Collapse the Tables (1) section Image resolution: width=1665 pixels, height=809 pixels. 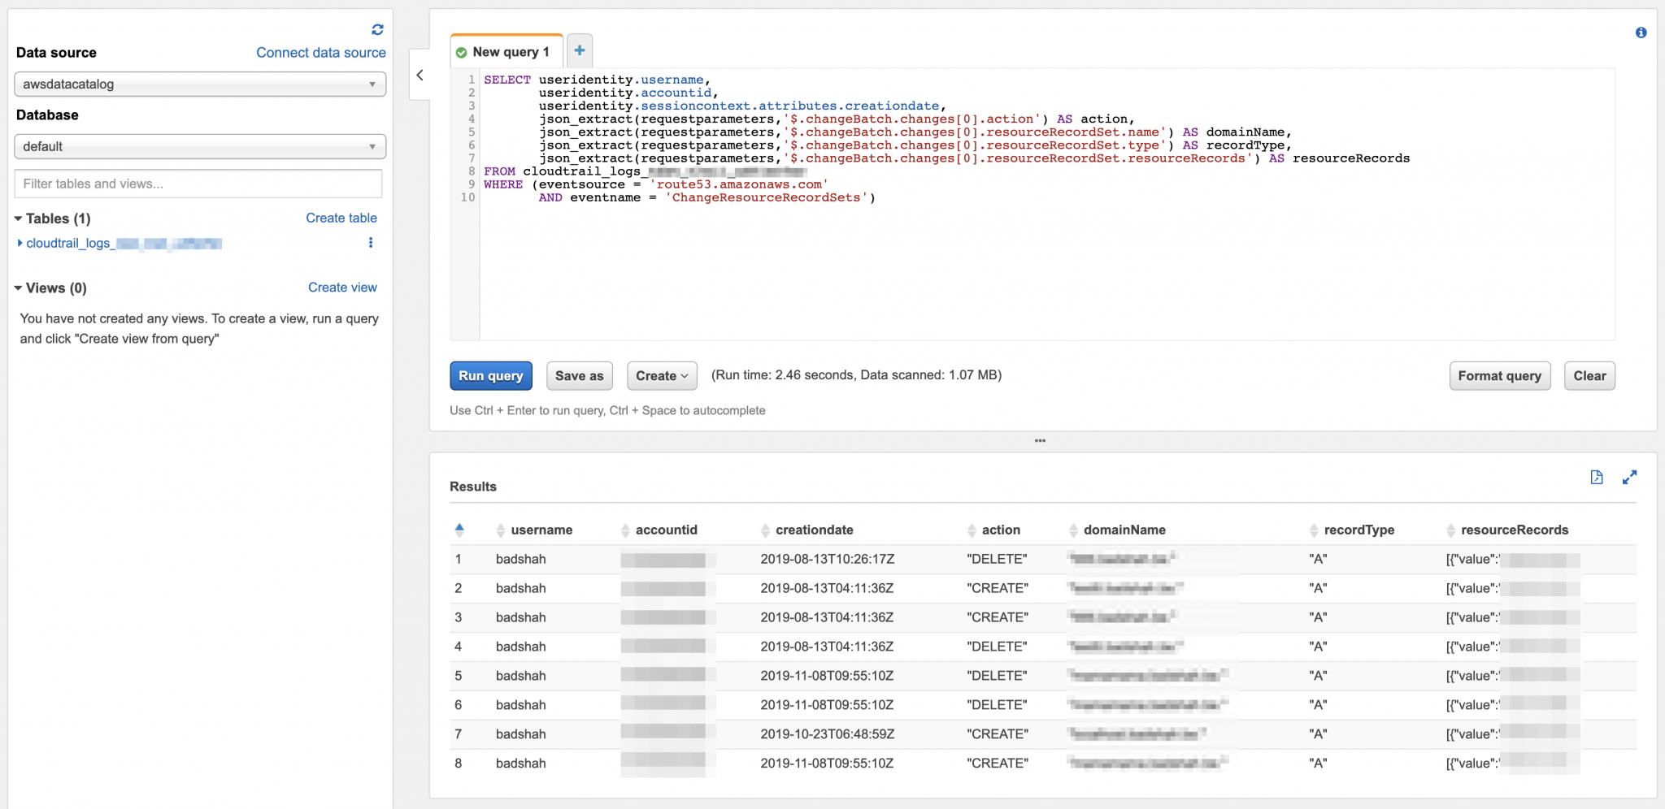(19, 218)
